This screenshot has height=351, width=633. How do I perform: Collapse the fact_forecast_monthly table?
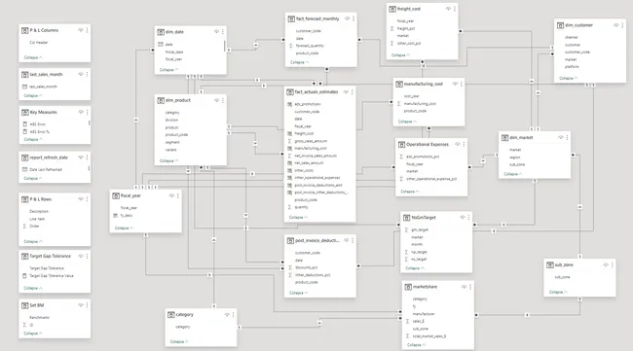coord(300,62)
